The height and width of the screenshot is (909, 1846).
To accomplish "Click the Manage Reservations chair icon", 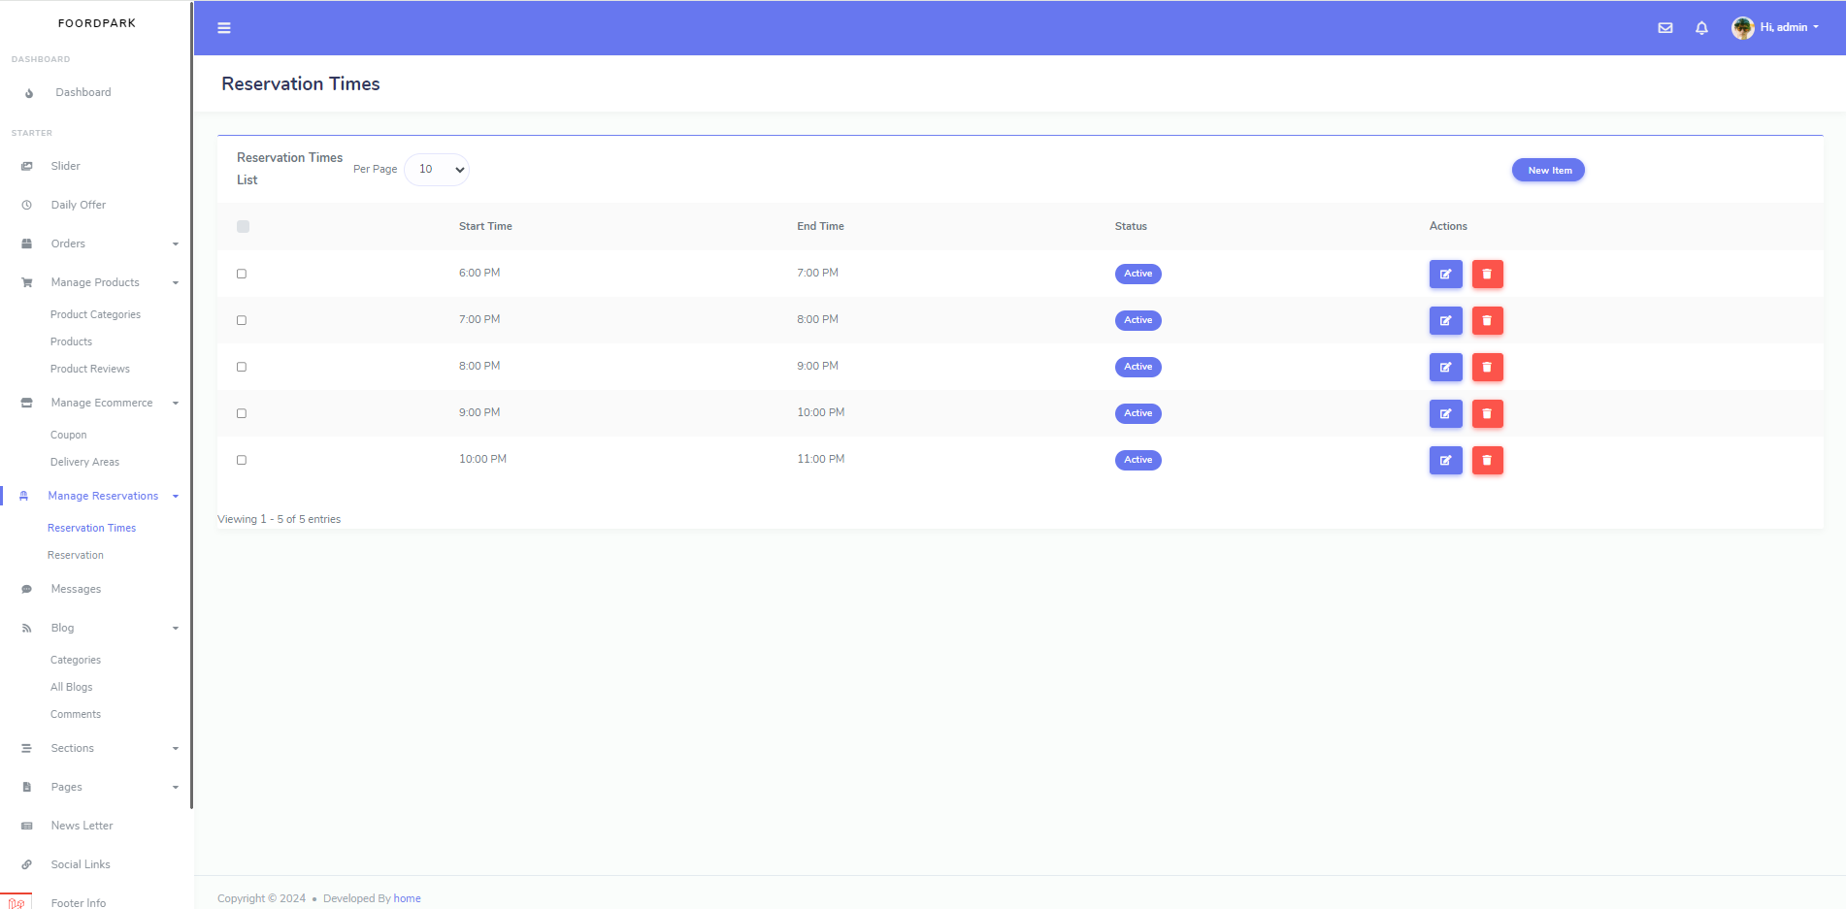I will 24,496.
